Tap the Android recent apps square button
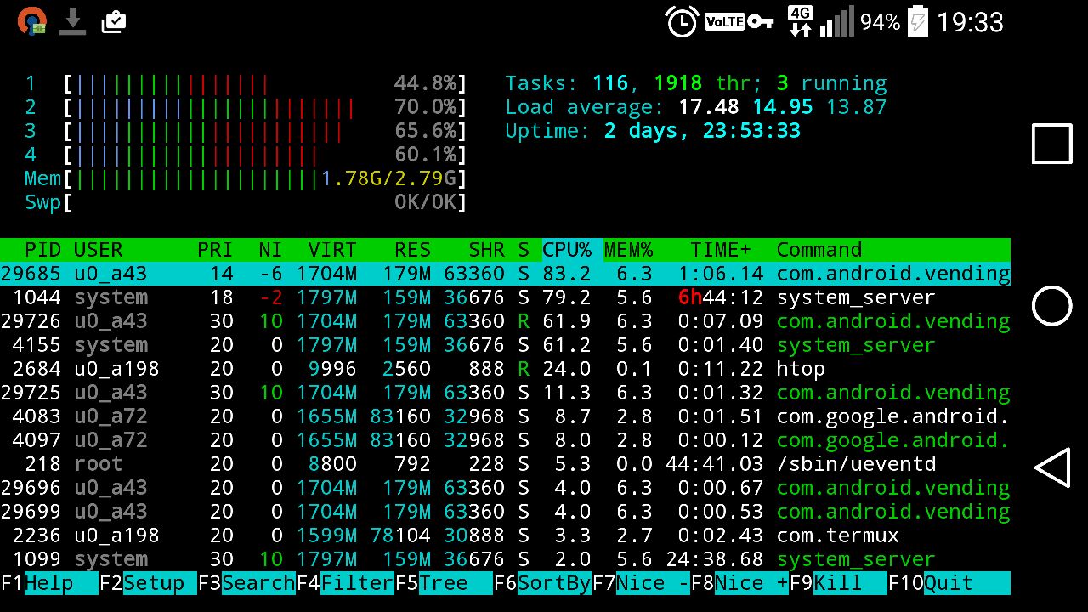Viewport: 1088px width, 612px height. [1052, 143]
